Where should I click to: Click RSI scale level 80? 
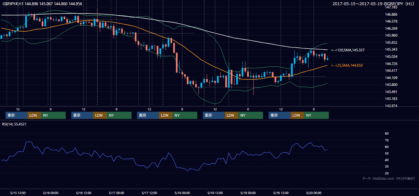[x=387, y=134]
